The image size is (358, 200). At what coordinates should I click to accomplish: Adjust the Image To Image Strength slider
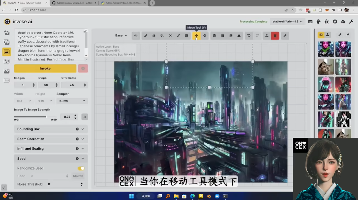point(46,117)
